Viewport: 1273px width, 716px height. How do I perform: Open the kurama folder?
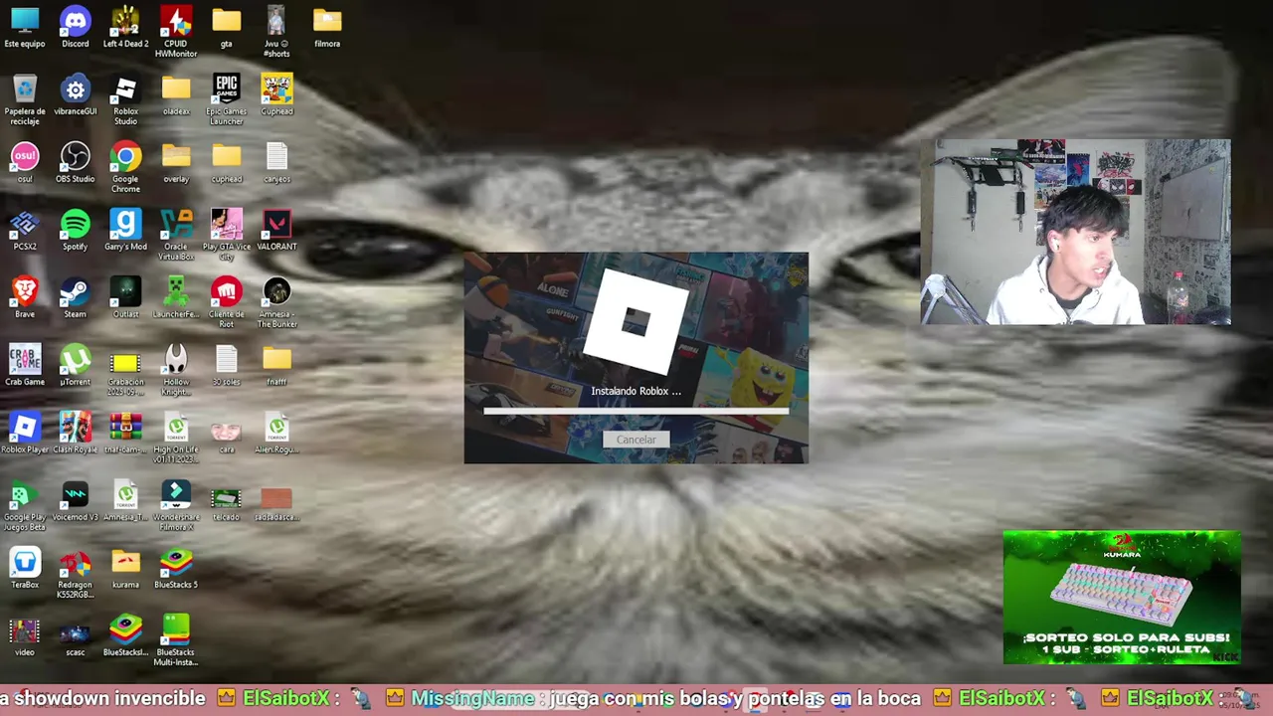[x=125, y=569]
